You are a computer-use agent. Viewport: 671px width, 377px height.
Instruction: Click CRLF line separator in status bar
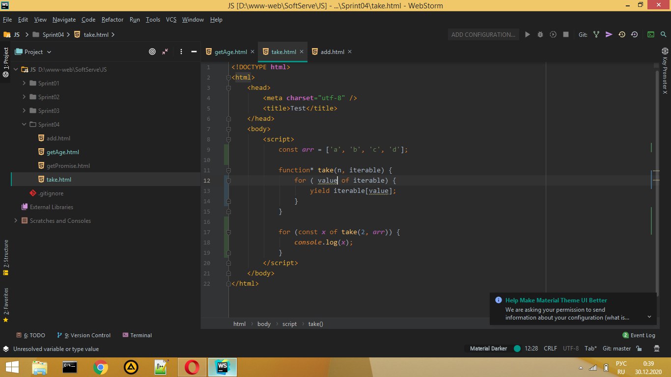click(550, 349)
